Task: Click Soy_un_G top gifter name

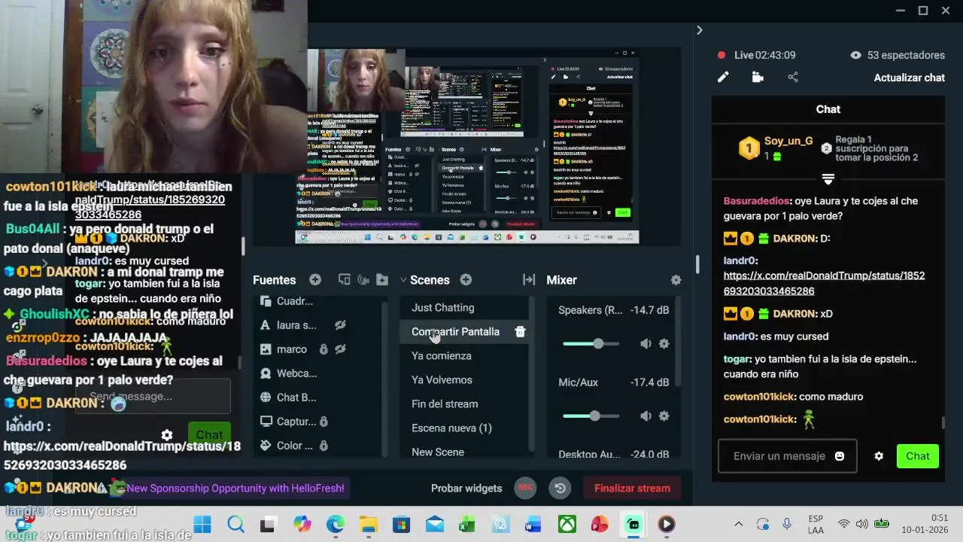Action: [x=788, y=141]
